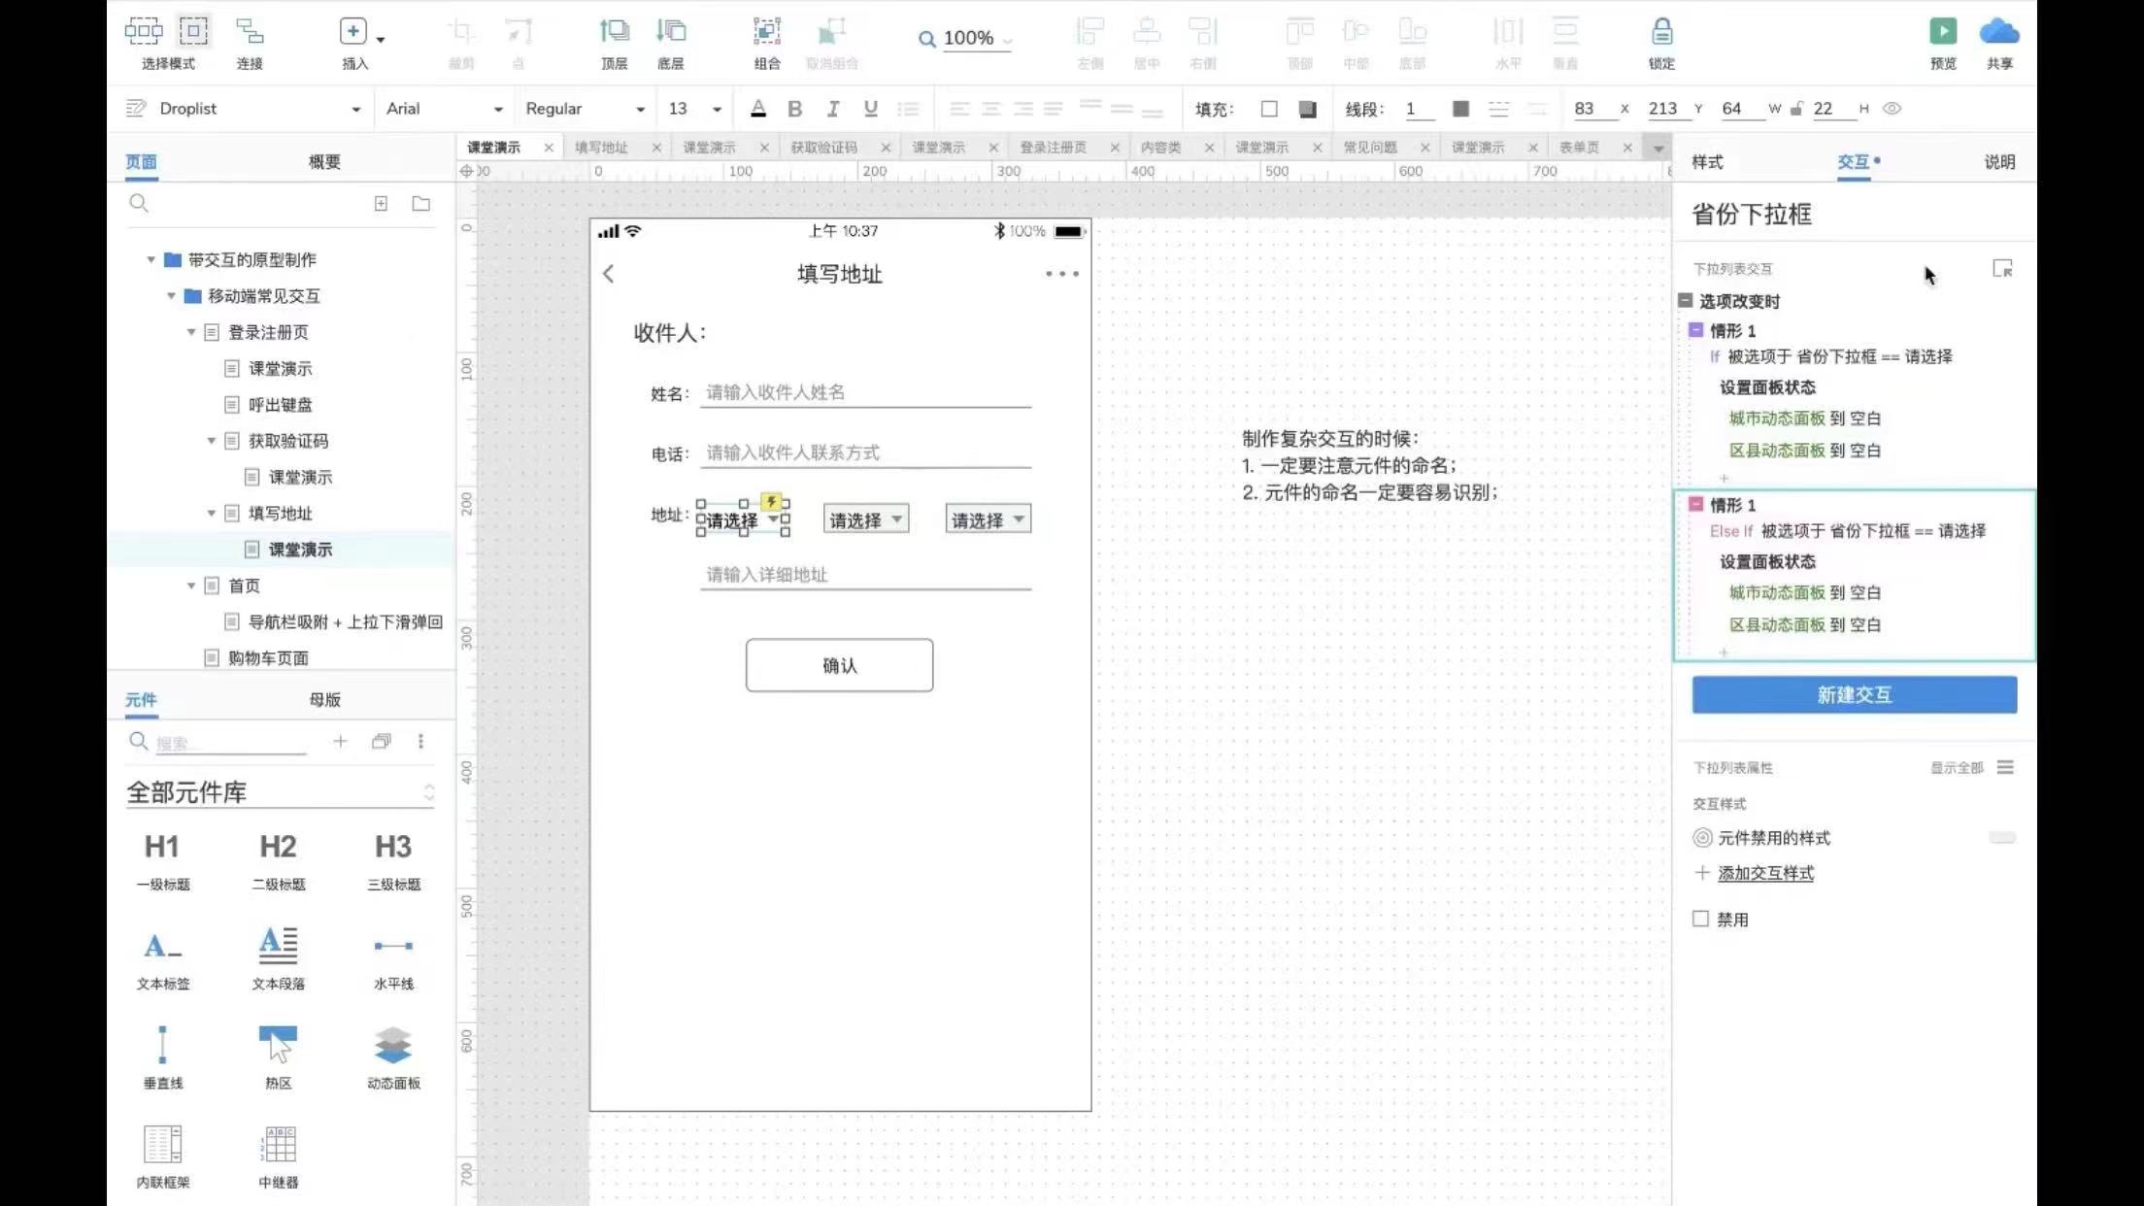Click the Bring to Front (顶层) icon

(614, 32)
